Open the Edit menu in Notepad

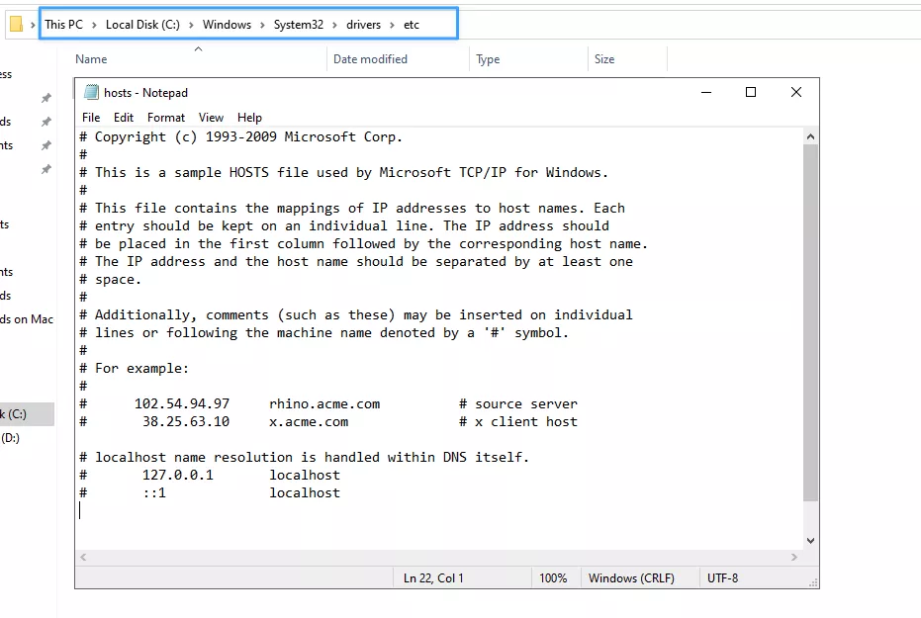click(x=124, y=118)
